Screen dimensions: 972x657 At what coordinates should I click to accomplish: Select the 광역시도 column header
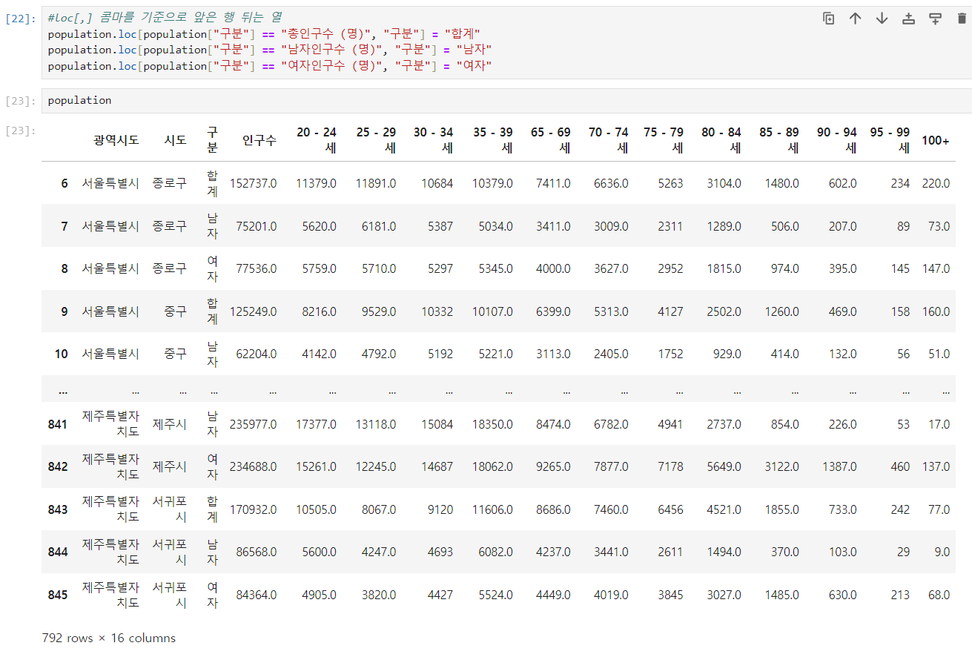116,140
